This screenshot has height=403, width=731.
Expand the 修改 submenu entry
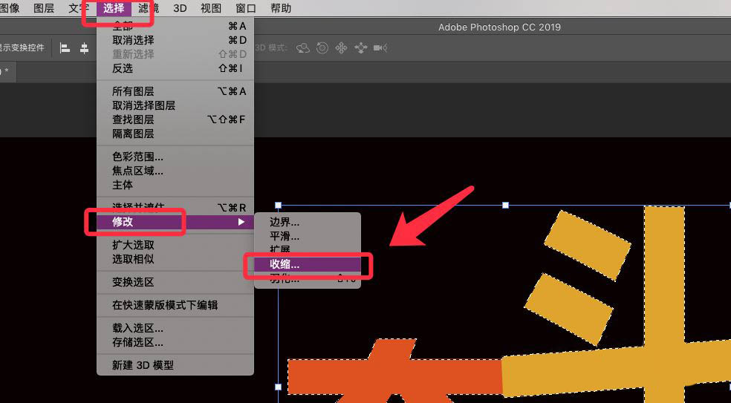coord(175,222)
